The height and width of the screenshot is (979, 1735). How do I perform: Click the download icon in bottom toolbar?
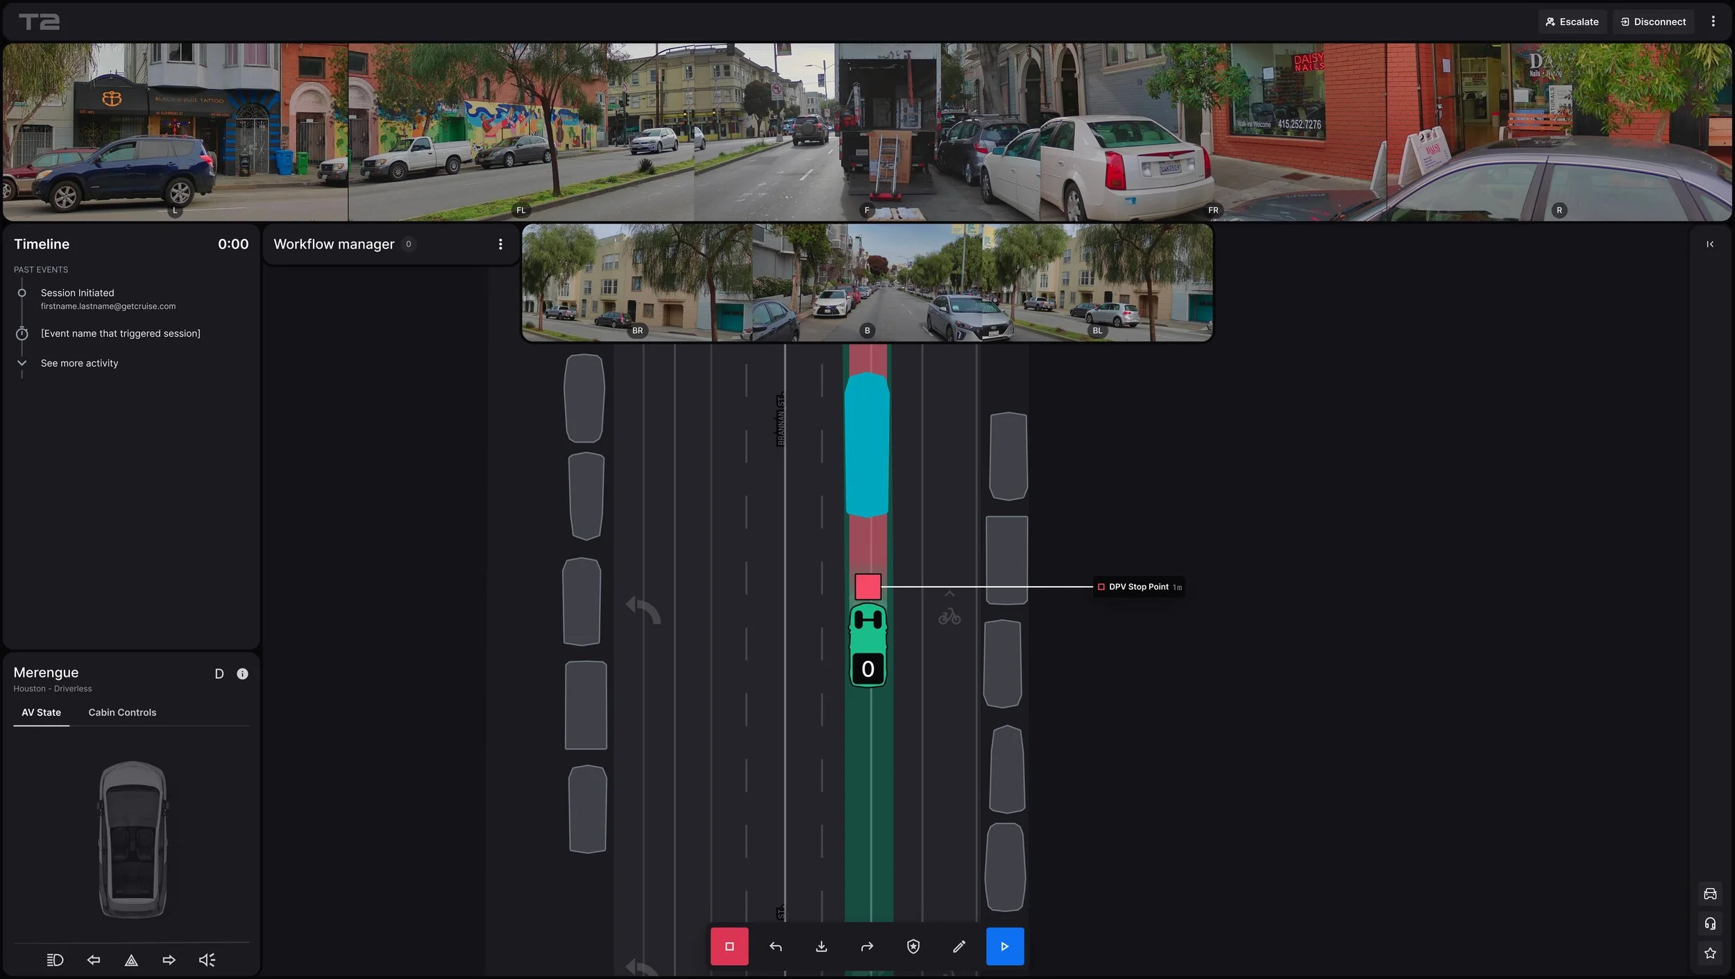coord(821,946)
